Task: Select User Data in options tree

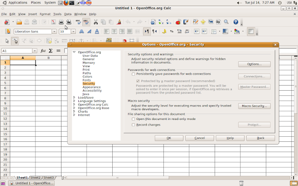Action: click(90, 56)
